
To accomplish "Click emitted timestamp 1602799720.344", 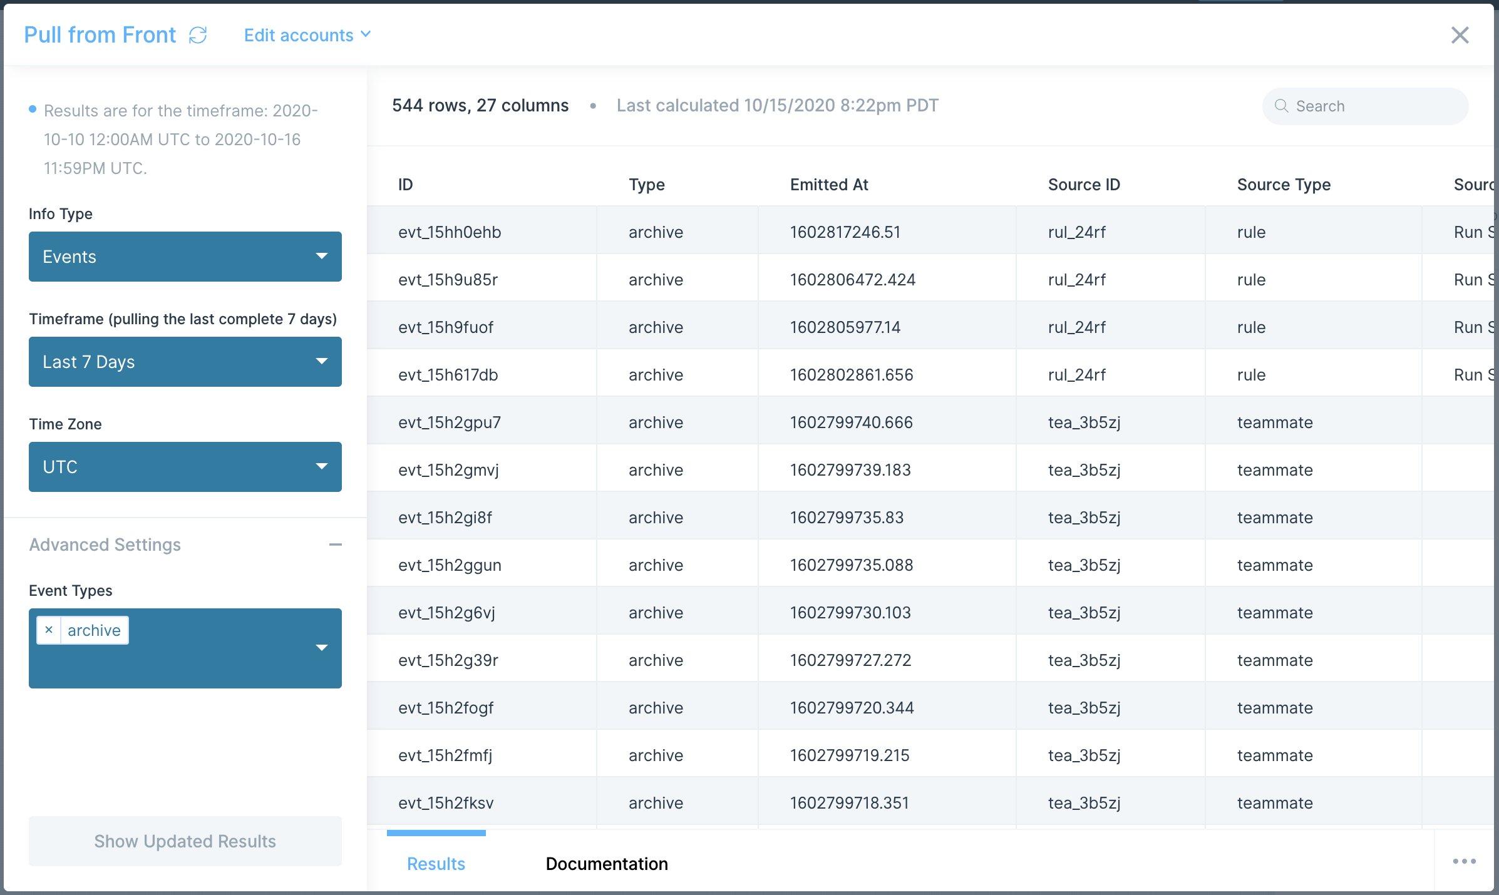I will click(x=852, y=708).
